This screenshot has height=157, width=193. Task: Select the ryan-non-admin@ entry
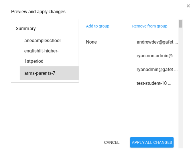tap(155, 56)
